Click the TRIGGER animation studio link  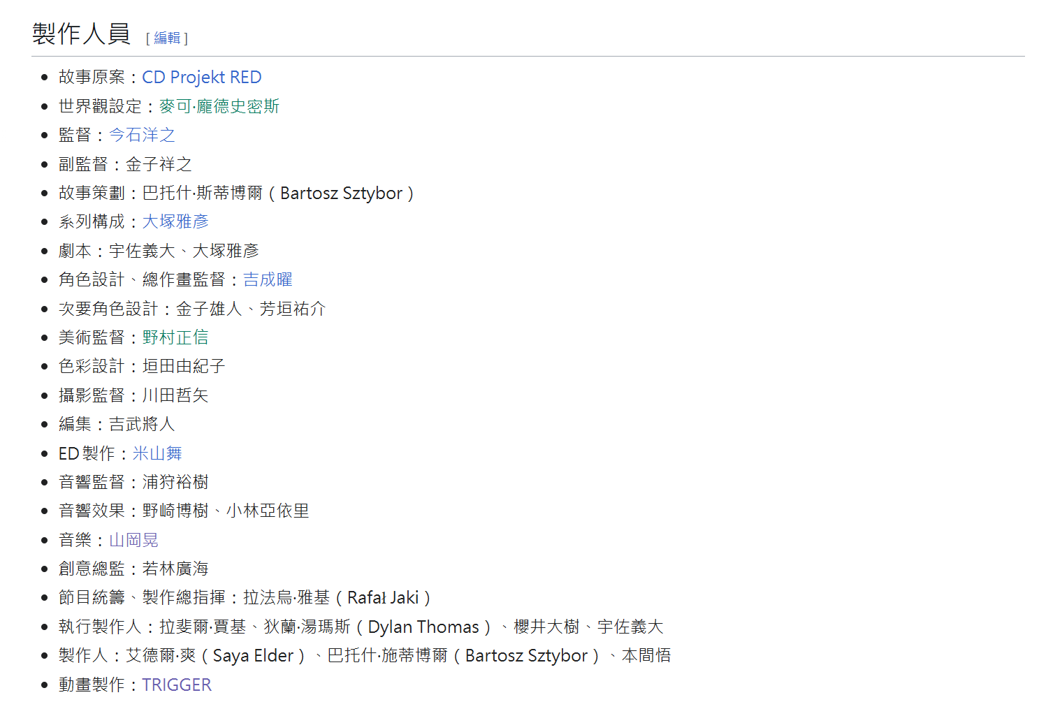point(177,685)
